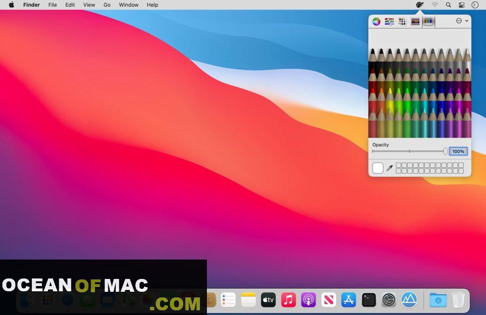Click the blue mountain-peaks app in Dock
Screen dimensions: 486x315
tap(409, 299)
